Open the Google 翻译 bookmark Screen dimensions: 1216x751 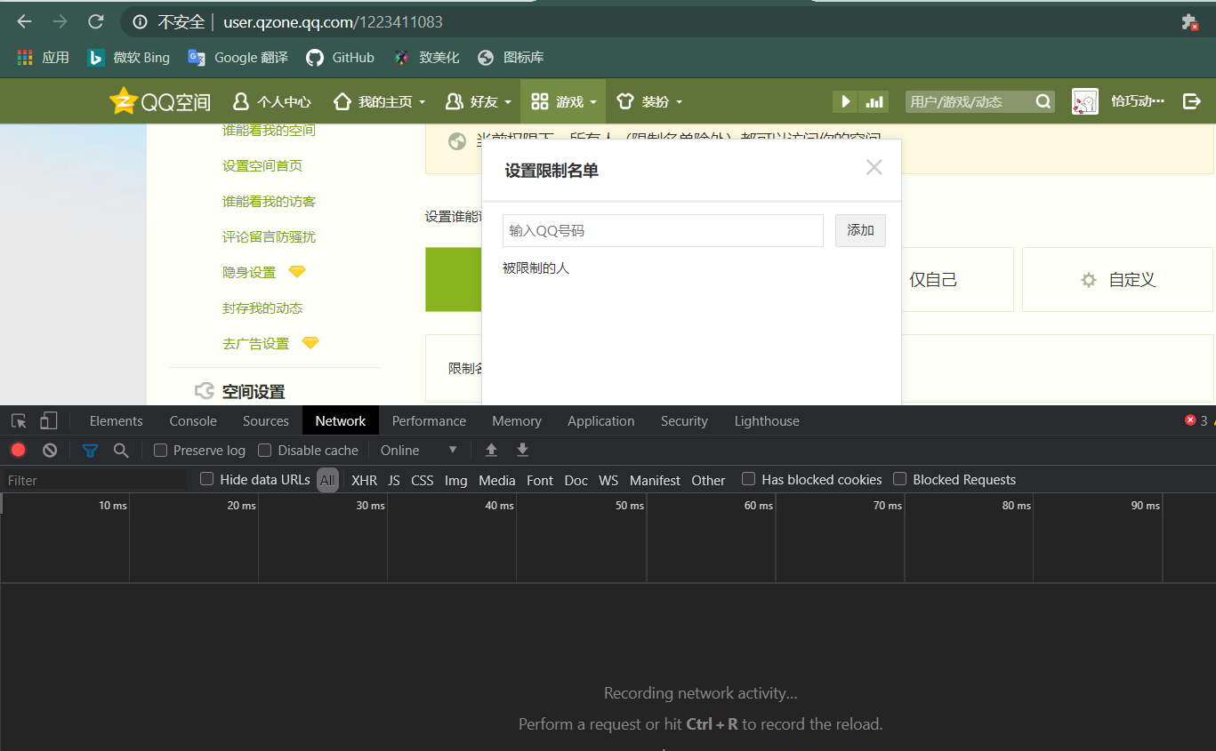238,58
